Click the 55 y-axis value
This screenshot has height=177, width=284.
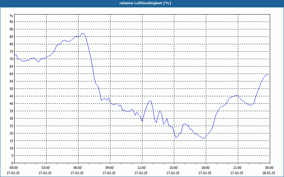[11, 81]
